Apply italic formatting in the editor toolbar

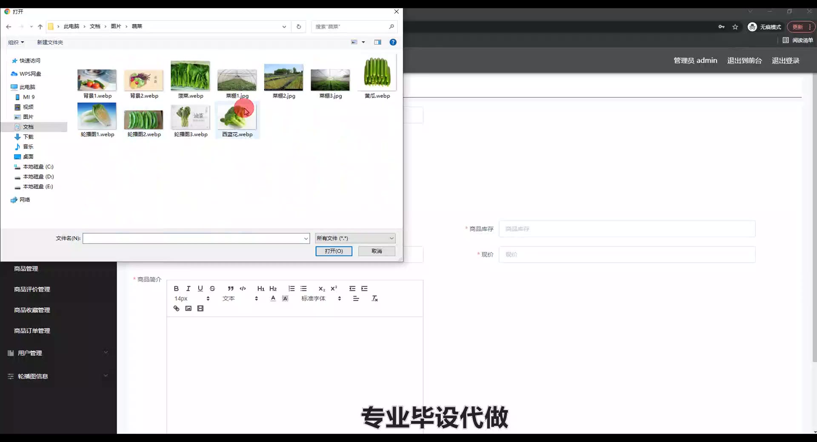coord(188,289)
